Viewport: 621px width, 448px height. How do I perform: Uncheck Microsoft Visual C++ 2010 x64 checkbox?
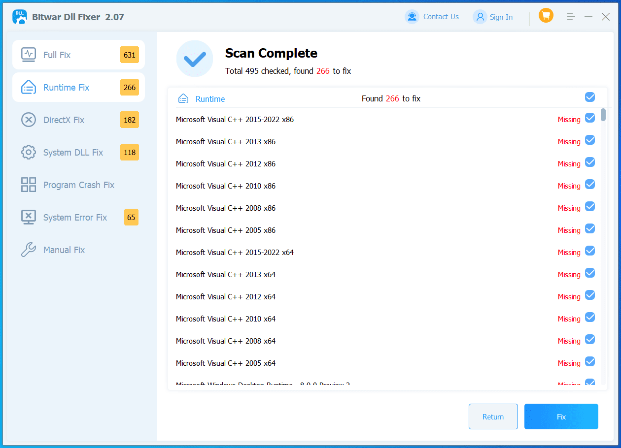point(590,317)
